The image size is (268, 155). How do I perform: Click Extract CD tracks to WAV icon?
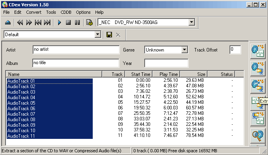(x=258, y=51)
